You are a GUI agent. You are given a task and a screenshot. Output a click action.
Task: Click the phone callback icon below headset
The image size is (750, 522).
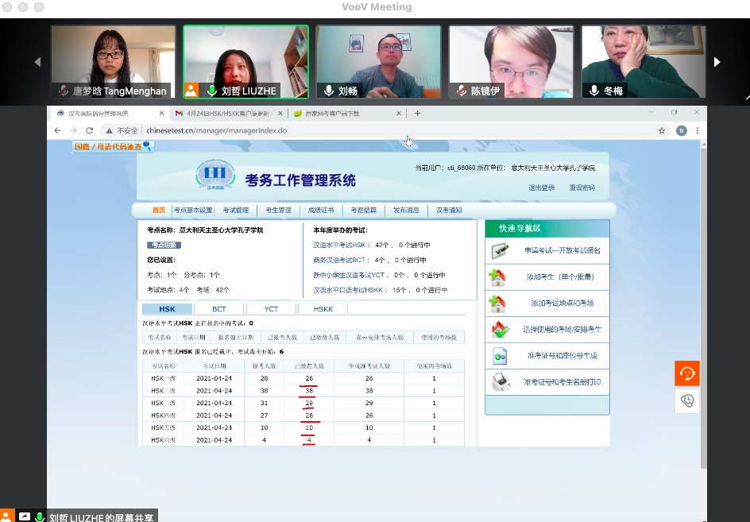tap(687, 400)
